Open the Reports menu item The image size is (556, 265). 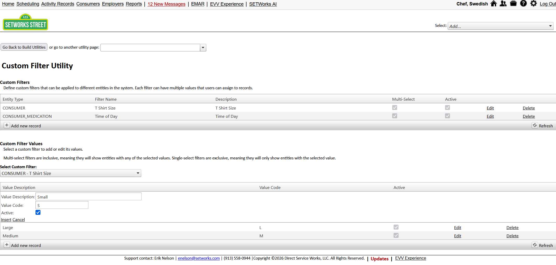click(134, 4)
